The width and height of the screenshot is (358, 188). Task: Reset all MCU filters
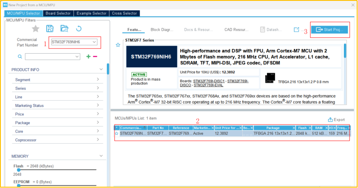click(79, 29)
